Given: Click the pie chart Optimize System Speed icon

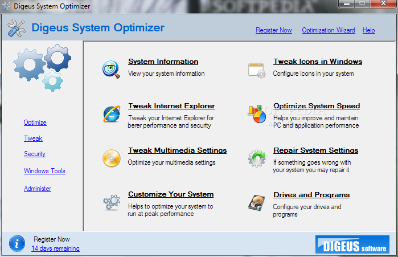Looking at the screenshot, I should 257,114.
